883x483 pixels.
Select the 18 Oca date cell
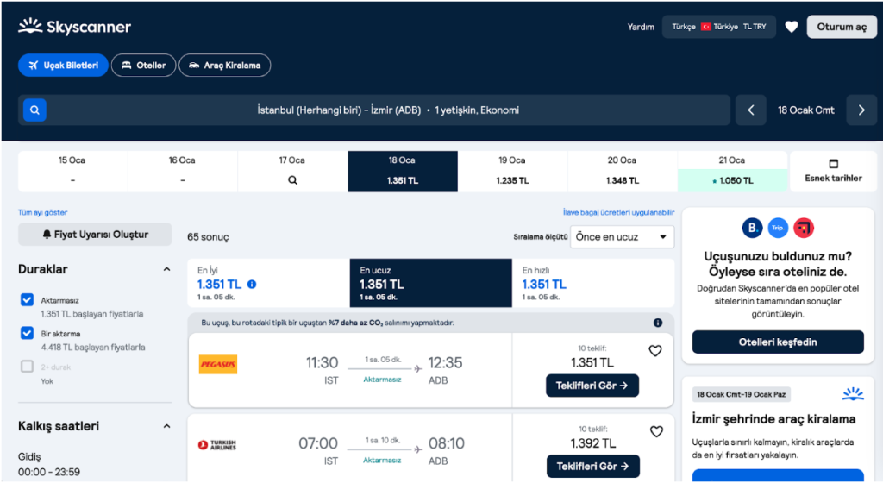[x=403, y=171]
